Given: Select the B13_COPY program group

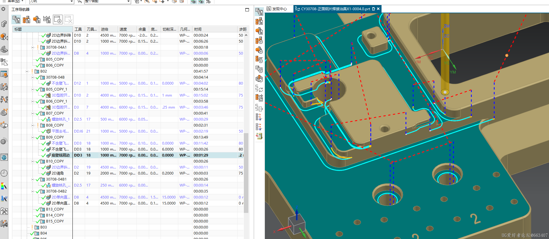Looking at the screenshot, I should point(55,209).
